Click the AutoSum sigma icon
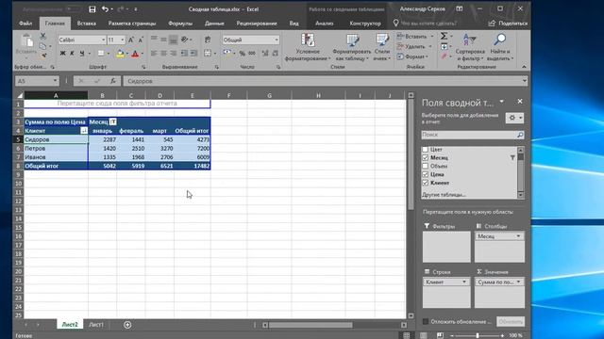 tap(444, 36)
